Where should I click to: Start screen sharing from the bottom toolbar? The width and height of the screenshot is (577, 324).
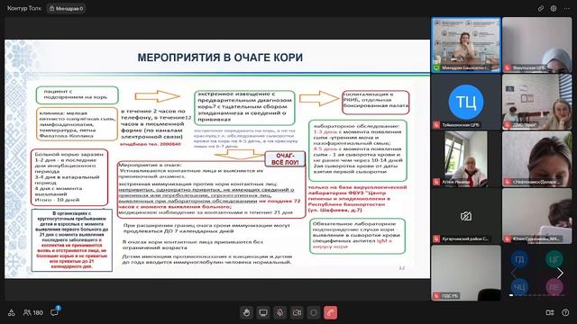[263, 312]
